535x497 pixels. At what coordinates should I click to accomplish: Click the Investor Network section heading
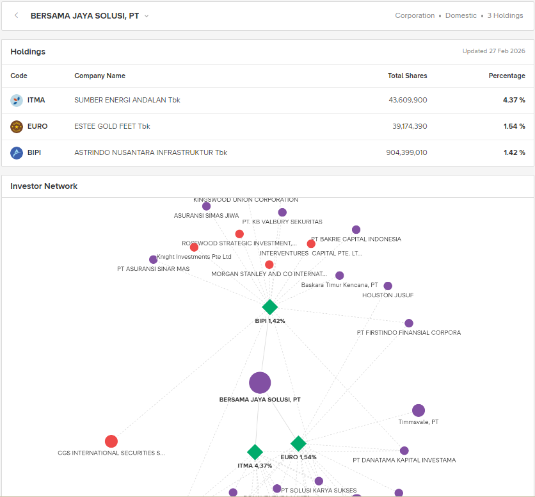44,186
